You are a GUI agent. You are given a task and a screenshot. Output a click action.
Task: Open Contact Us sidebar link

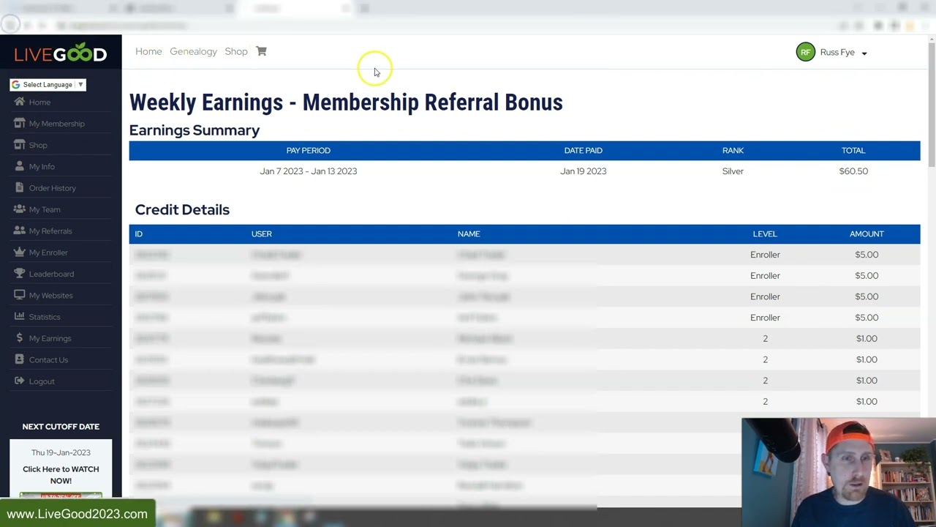click(48, 360)
